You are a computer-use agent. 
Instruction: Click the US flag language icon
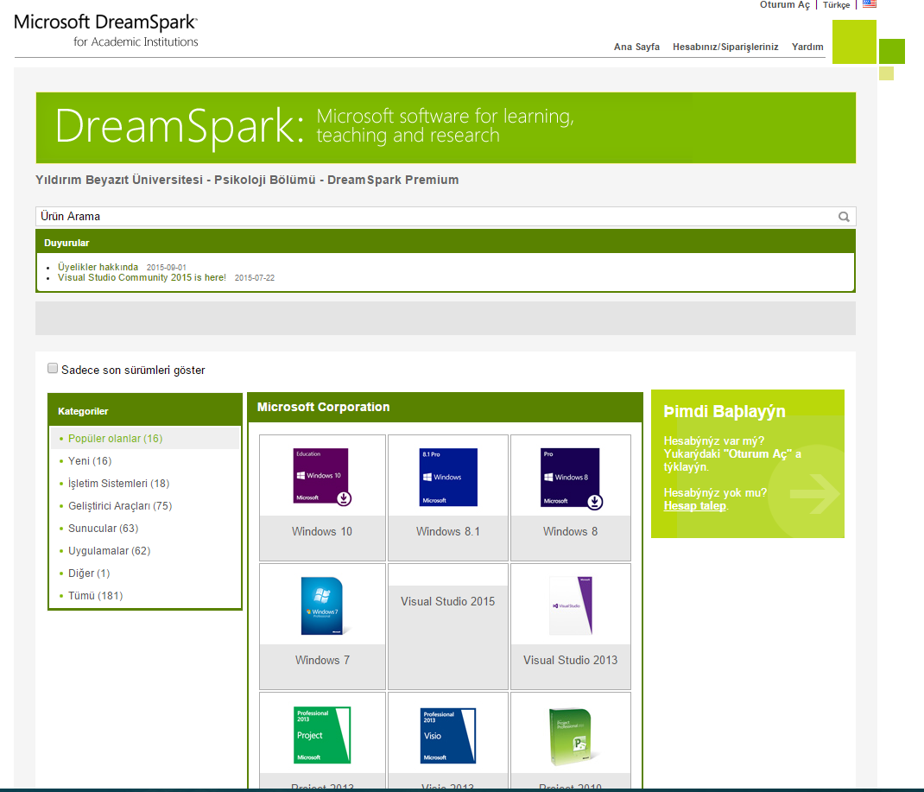click(x=870, y=3)
